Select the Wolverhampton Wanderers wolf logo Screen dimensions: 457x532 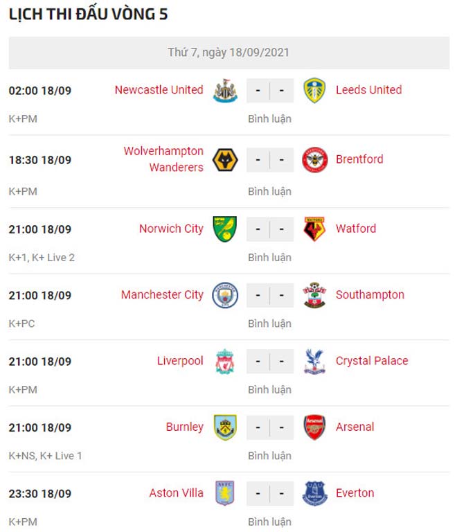tap(225, 160)
